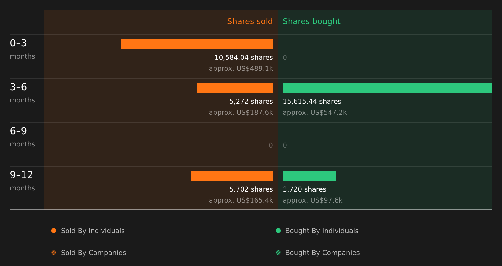Click the striped Sold By Companies legend icon
The image size is (502, 266).
coord(54,253)
